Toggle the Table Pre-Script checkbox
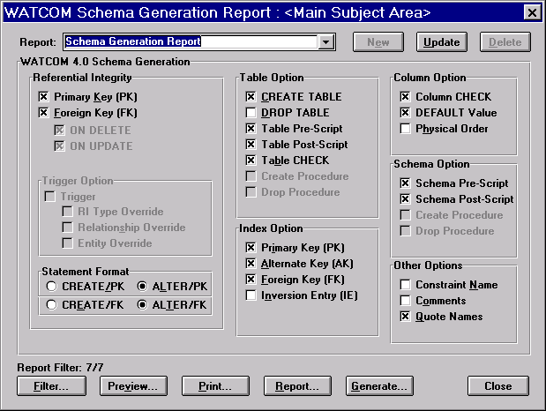This screenshot has width=546, height=411. pyautogui.click(x=251, y=129)
